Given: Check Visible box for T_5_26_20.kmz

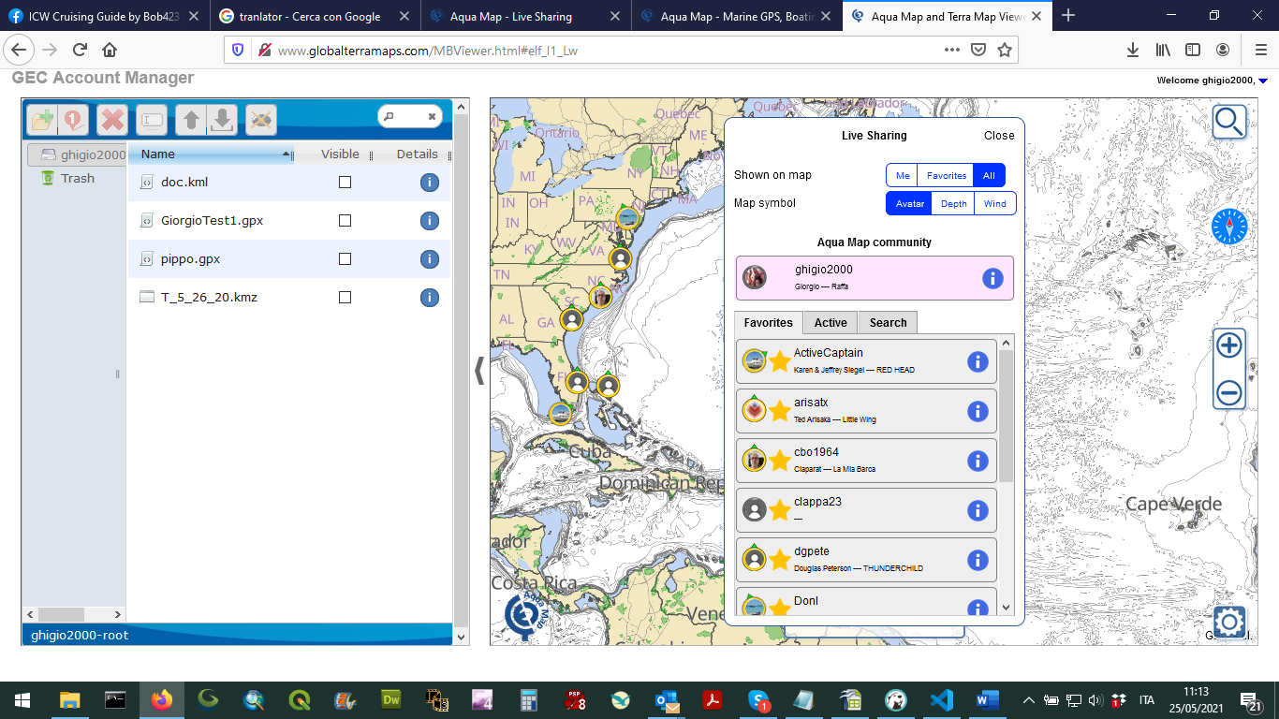Looking at the screenshot, I should point(345,298).
